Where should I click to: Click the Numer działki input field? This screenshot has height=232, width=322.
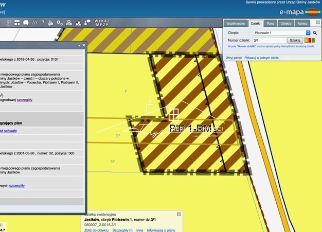coord(269,40)
